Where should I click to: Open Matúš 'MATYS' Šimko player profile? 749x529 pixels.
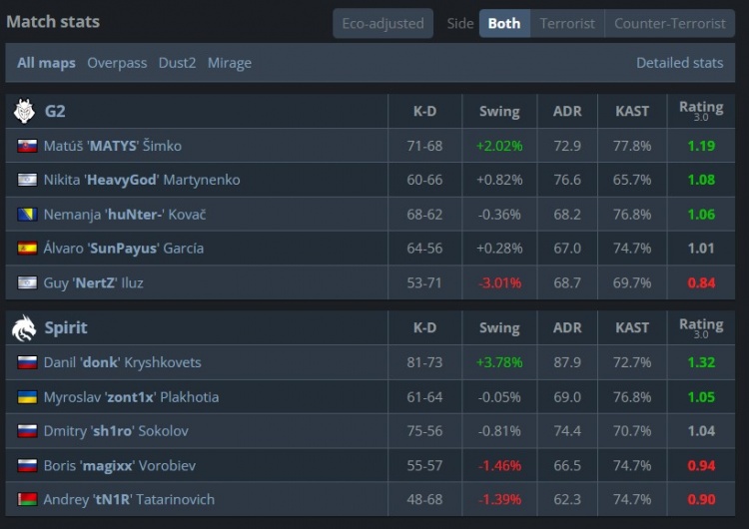point(113,146)
